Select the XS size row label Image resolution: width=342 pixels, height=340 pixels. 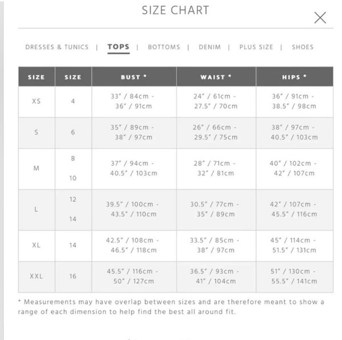coord(36,102)
